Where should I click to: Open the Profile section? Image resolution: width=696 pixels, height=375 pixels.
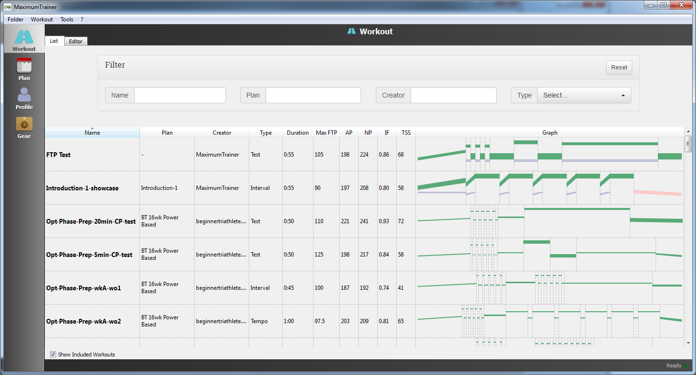(24, 98)
